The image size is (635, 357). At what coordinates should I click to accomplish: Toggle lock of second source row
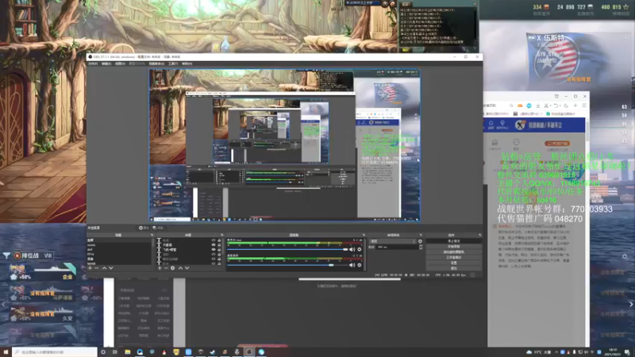pyautogui.click(x=219, y=245)
